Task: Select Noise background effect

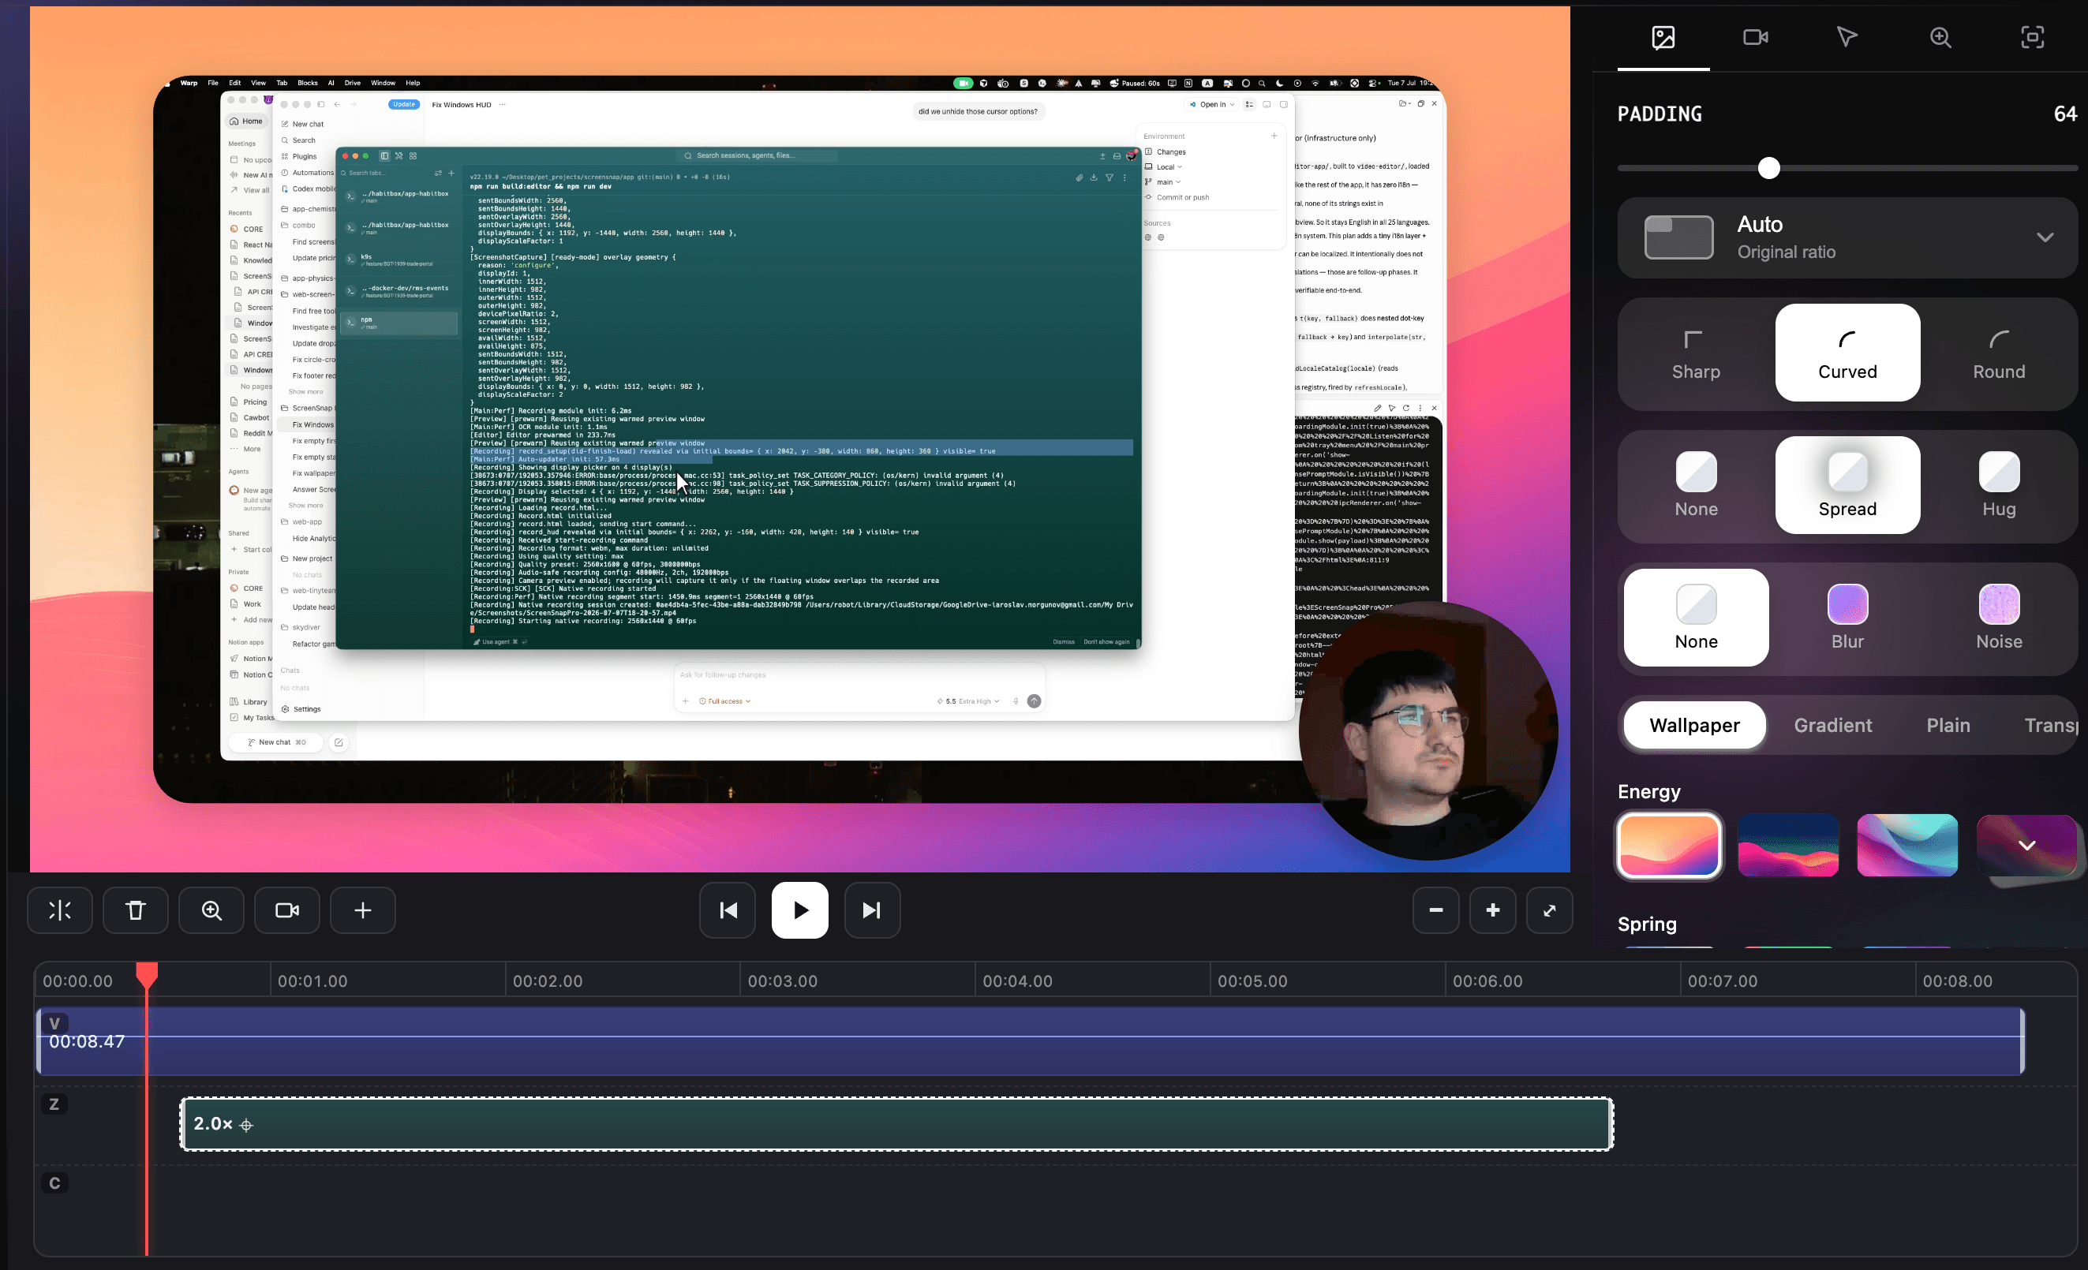Action: click(x=1999, y=618)
